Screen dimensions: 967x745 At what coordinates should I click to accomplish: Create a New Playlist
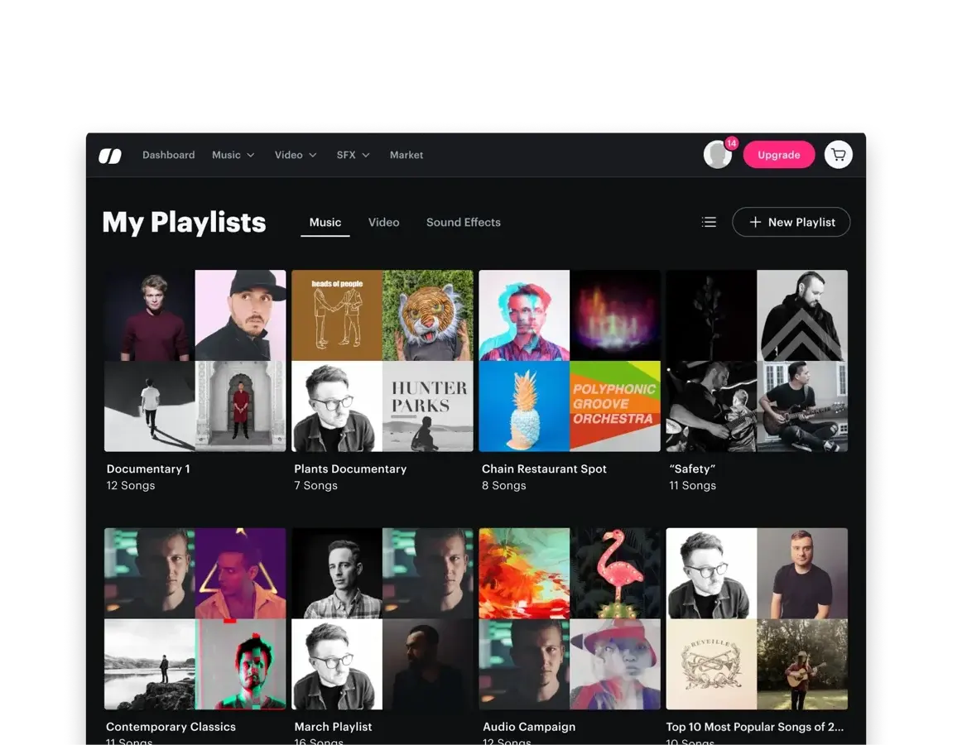[791, 222]
